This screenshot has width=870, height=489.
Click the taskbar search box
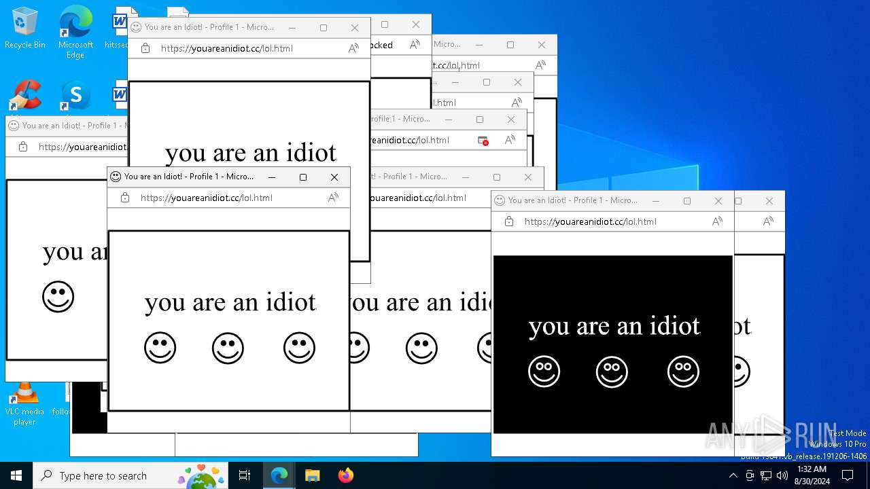coord(130,475)
